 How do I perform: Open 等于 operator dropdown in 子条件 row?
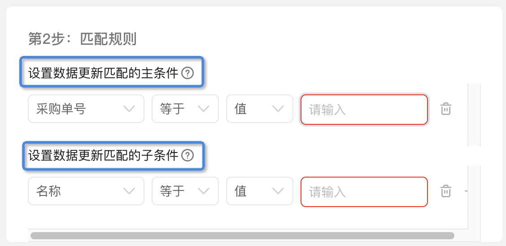click(185, 191)
